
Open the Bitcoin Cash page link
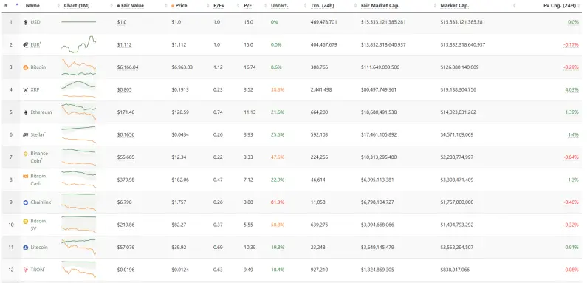[38, 180]
